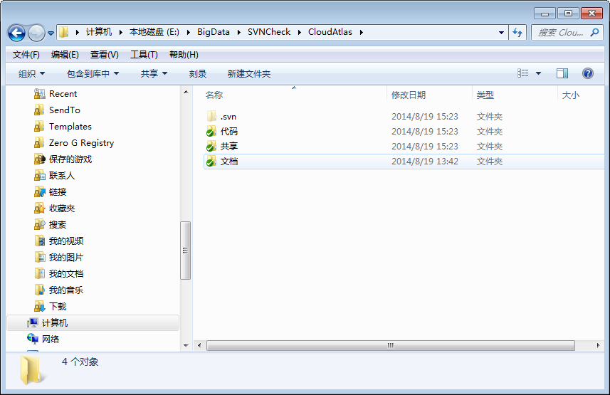Screen dimensions: 610x395
Task: Open the 工具(T) menu
Action: [144, 55]
